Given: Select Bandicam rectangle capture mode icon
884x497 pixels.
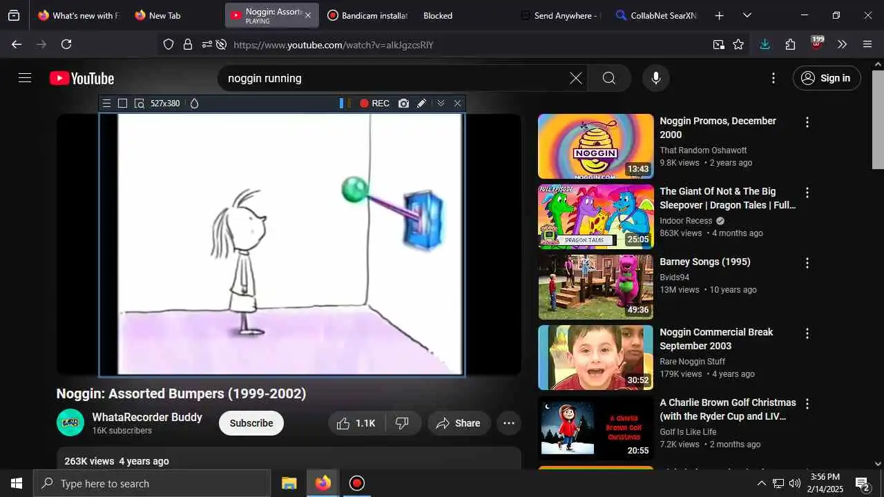Looking at the screenshot, I should point(122,104).
